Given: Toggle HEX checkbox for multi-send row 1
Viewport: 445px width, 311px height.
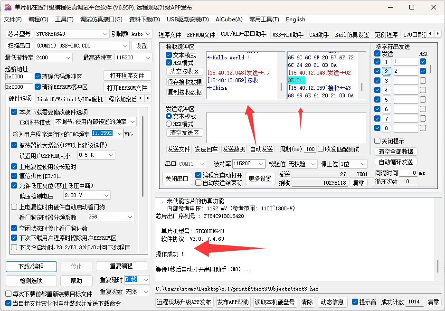Looking at the screenshot, I should click(x=423, y=61).
